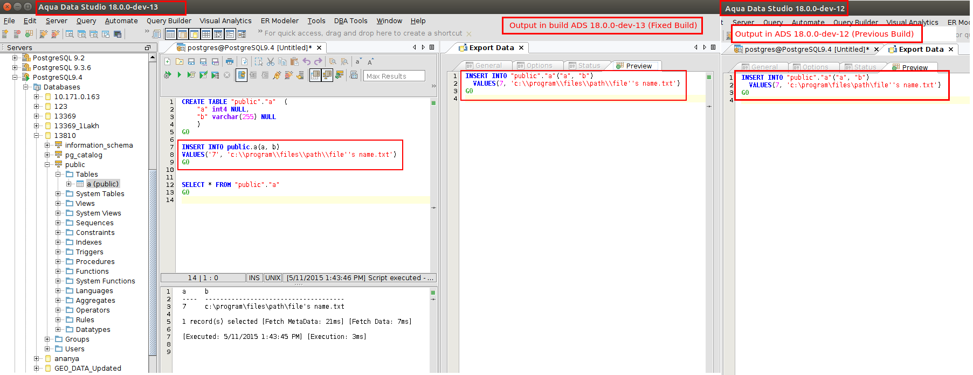This screenshot has height=375, width=973.
Task: Click the Servers panel scrollbar up arrow
Action: pyautogui.click(x=153, y=57)
